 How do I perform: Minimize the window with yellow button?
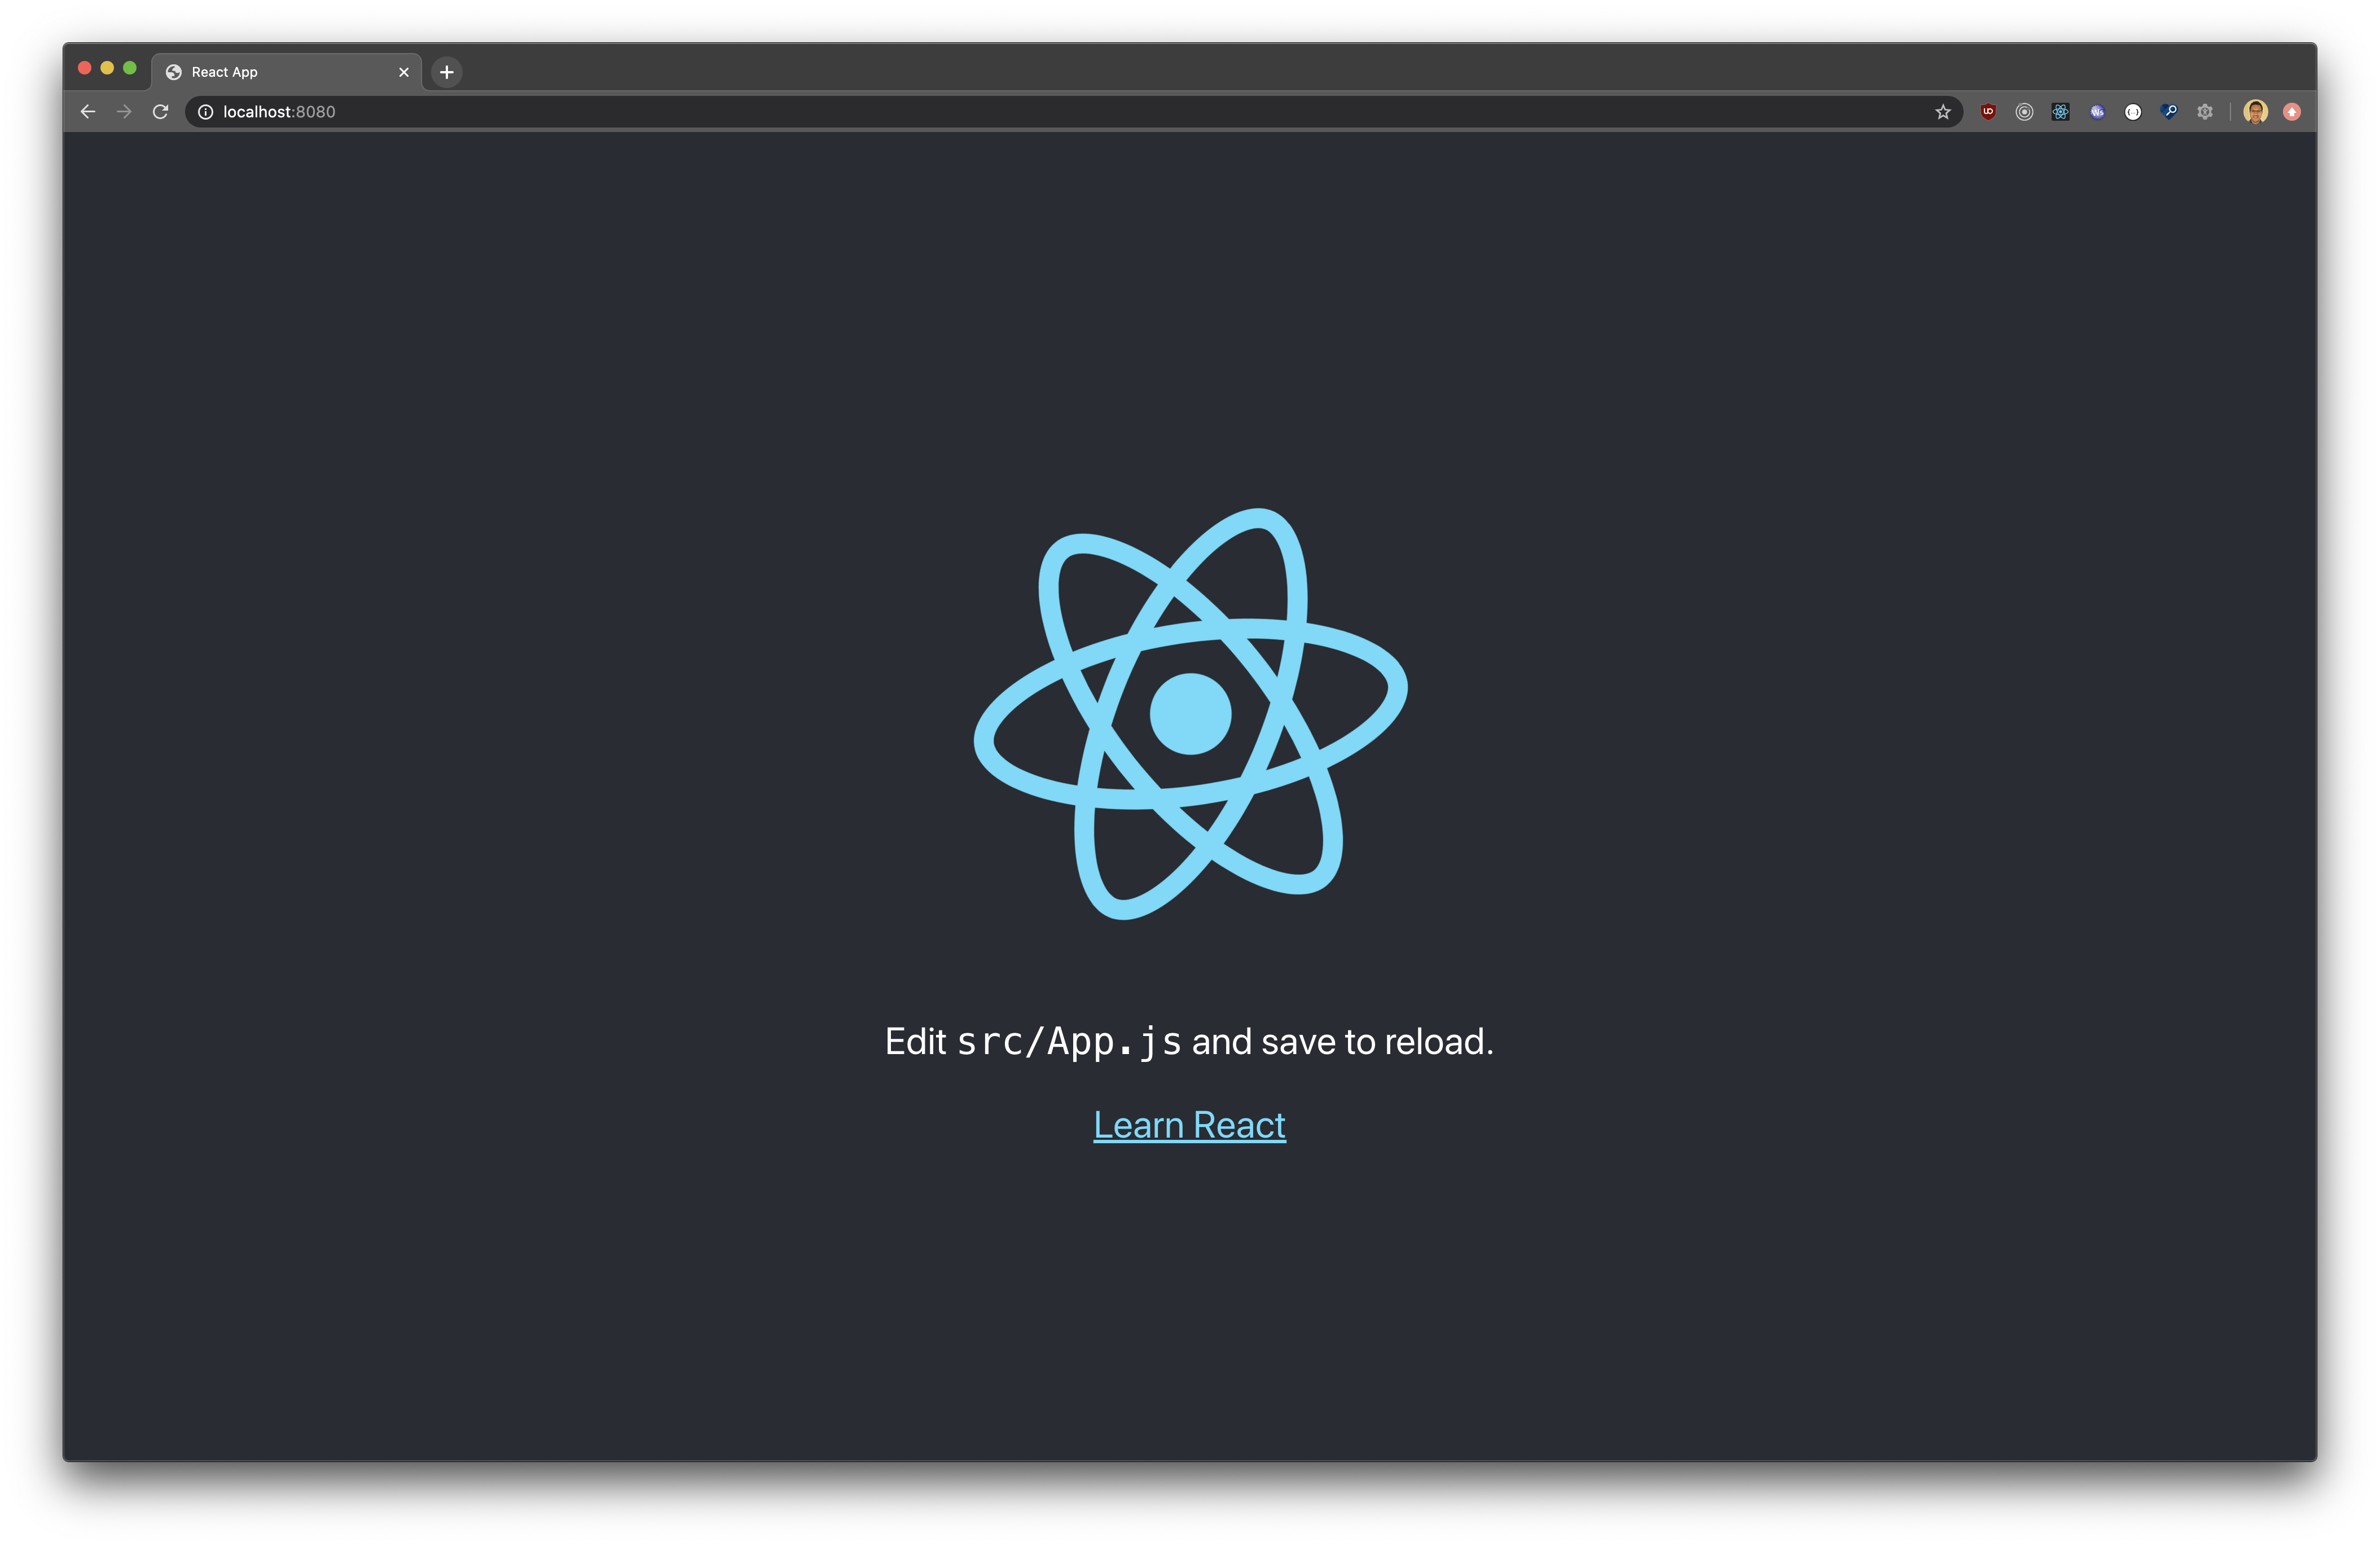107,68
